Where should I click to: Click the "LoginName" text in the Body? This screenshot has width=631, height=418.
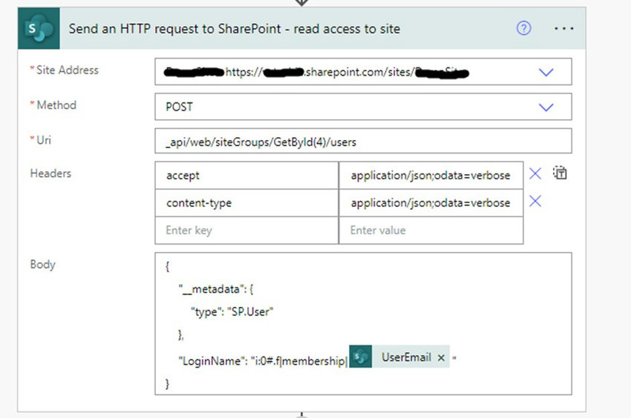(209, 361)
